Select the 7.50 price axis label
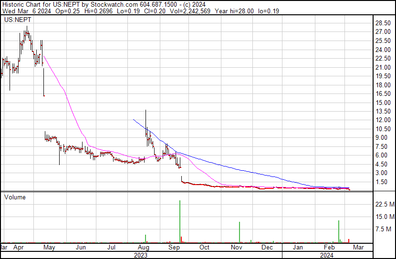 coord(381,146)
